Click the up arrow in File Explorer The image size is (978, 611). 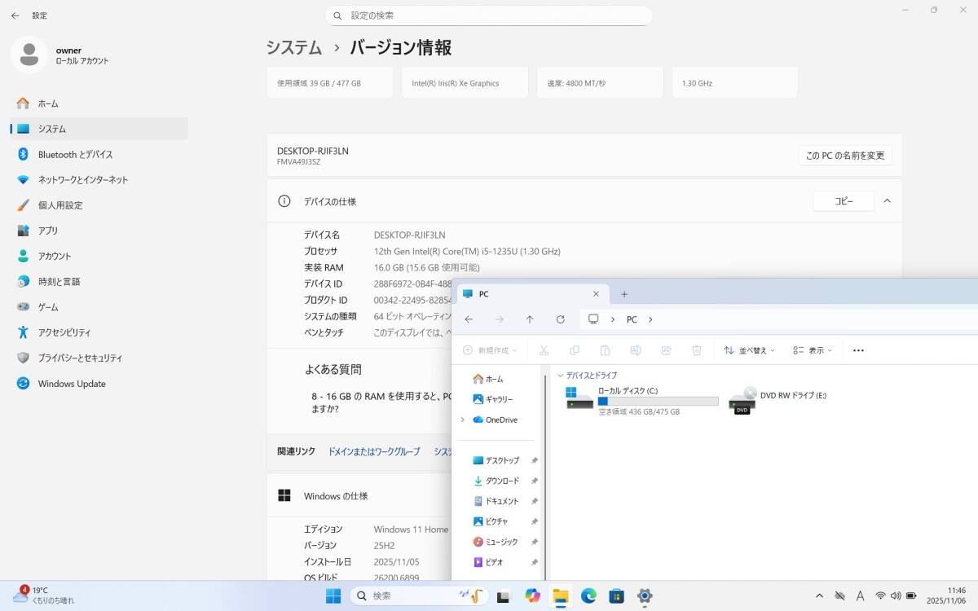tap(530, 319)
